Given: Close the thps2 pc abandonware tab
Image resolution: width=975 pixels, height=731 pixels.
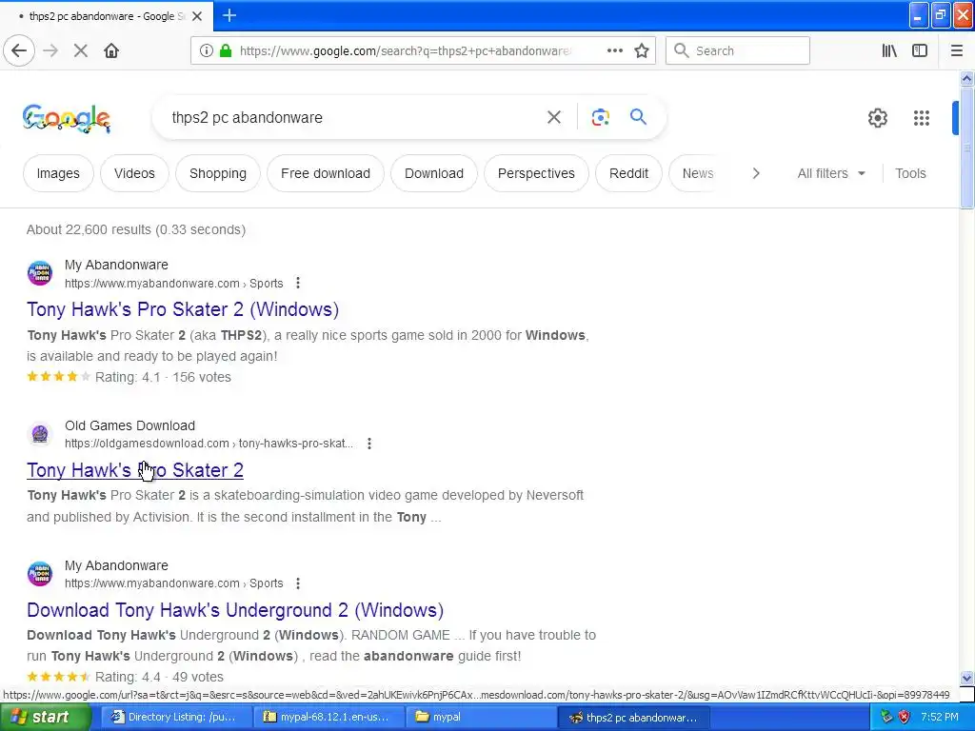Looking at the screenshot, I should coord(197,16).
